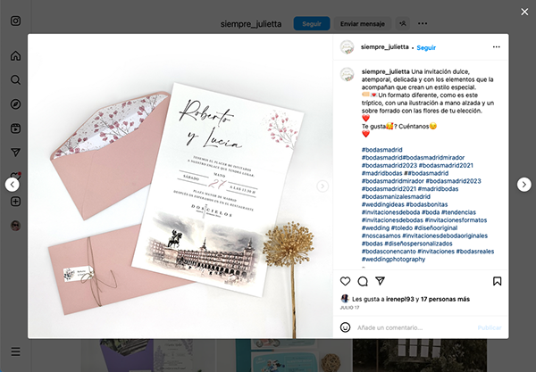
Task: Focus the Añade un comentario field
Action: click(x=414, y=327)
